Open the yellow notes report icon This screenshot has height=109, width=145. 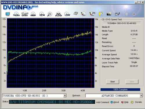coord(101,14)
